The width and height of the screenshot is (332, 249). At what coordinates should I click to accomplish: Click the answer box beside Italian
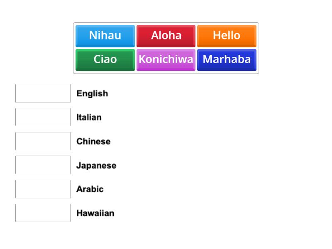43,117
